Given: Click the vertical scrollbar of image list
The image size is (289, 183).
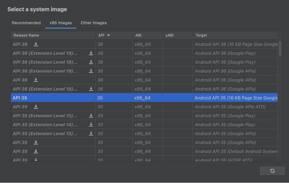Looking at the screenshot, I should point(280,48).
